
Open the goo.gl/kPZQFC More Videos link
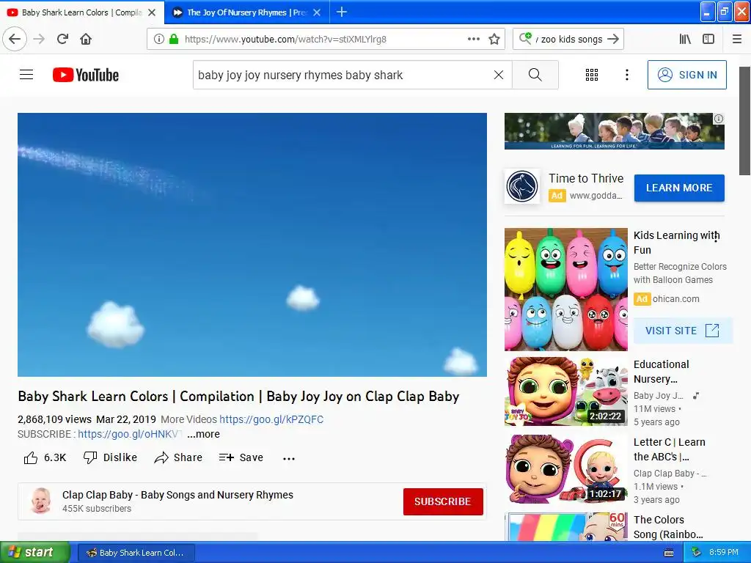(271, 419)
